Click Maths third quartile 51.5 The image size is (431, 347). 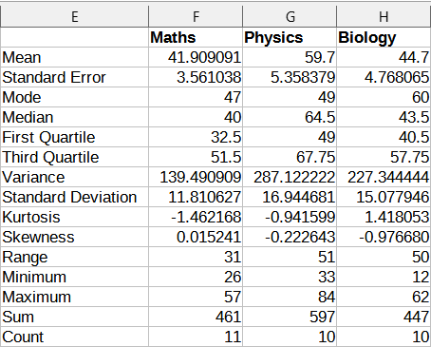[x=196, y=157]
